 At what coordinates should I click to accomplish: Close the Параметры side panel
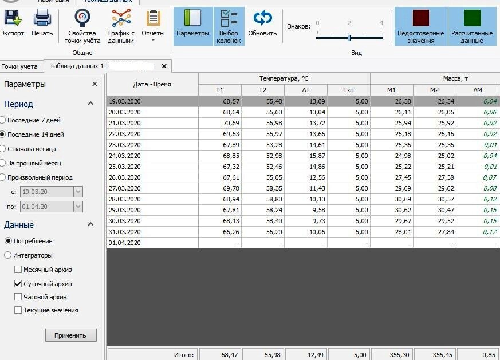[95, 84]
